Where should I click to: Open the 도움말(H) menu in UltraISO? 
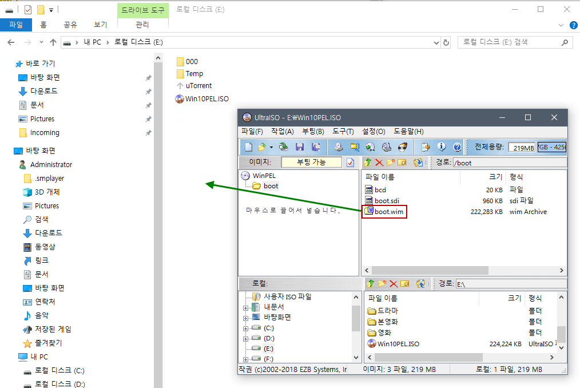(408, 132)
